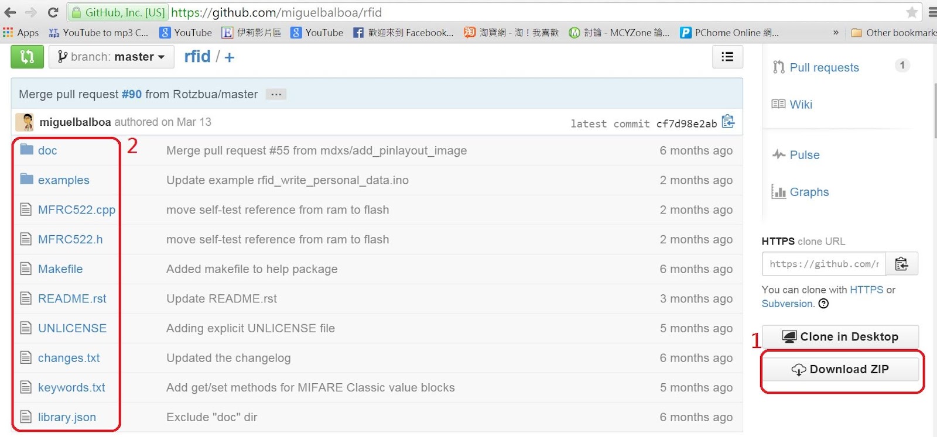Image resolution: width=937 pixels, height=437 pixels.
Task: Reload the page with the refresh icon
Action: tap(53, 12)
